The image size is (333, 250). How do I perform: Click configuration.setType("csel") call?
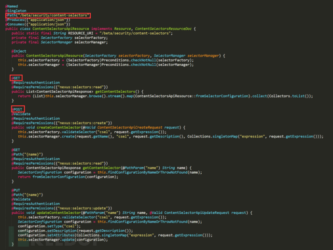pyautogui.click(x=49, y=226)
